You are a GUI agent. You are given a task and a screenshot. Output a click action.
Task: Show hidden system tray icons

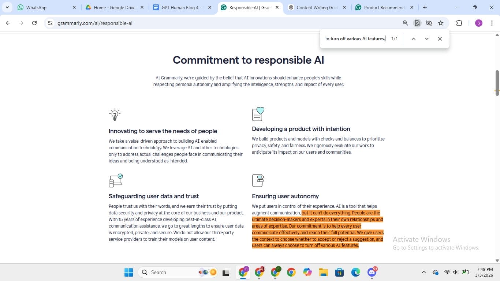pos(424,272)
